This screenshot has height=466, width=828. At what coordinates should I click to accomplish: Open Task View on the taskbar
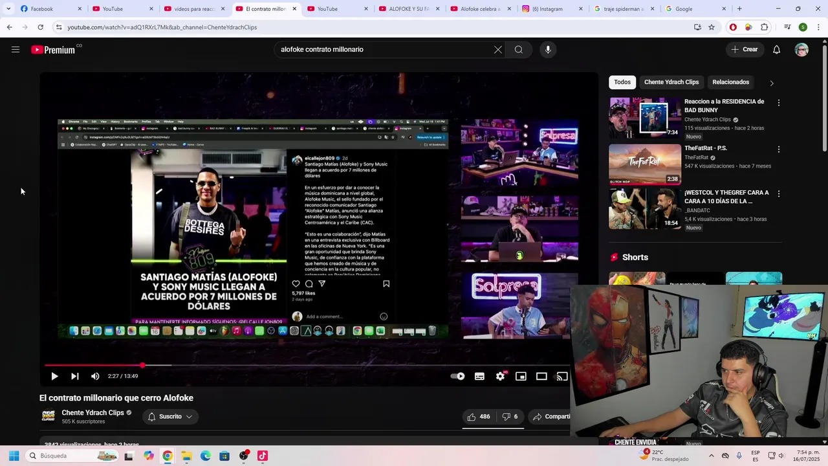[x=129, y=456]
